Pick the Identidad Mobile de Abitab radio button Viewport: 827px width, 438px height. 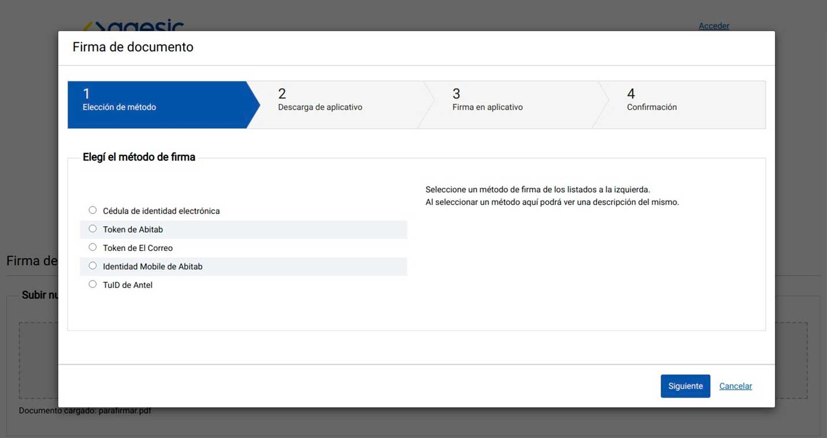92,265
